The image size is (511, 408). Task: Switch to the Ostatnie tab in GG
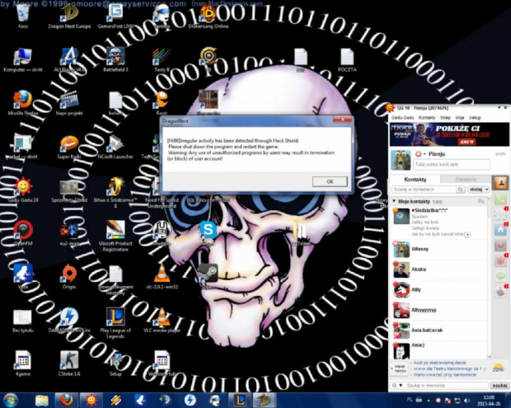pos(466,179)
